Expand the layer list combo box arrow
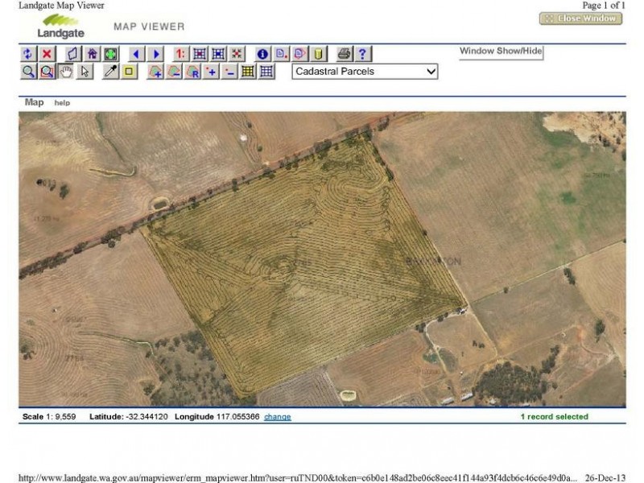Screen dimensions: 644x483 tap(430, 72)
